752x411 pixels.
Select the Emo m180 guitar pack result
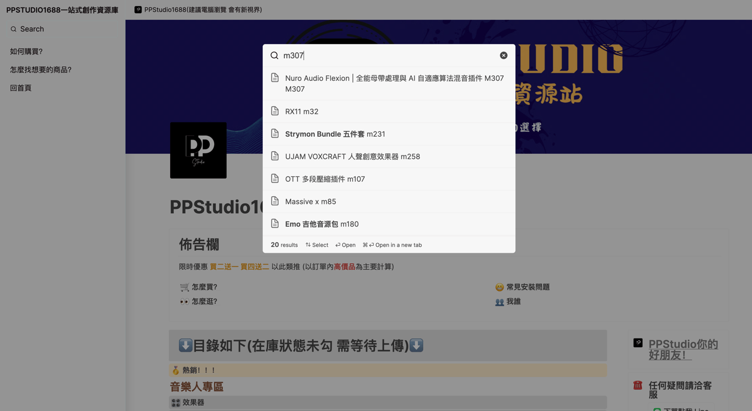pyautogui.click(x=389, y=224)
